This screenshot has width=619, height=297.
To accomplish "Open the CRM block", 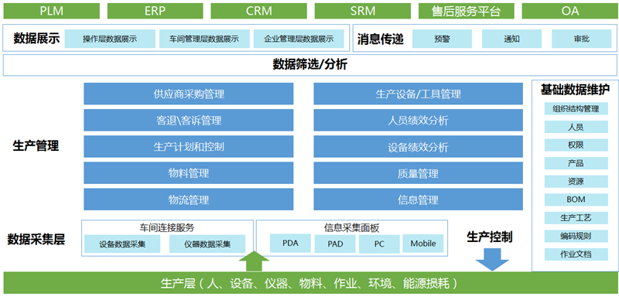I will 258,11.
